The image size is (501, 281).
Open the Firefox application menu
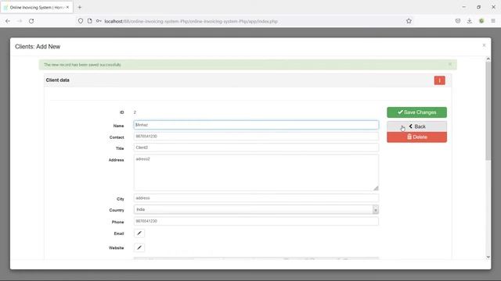click(493, 21)
